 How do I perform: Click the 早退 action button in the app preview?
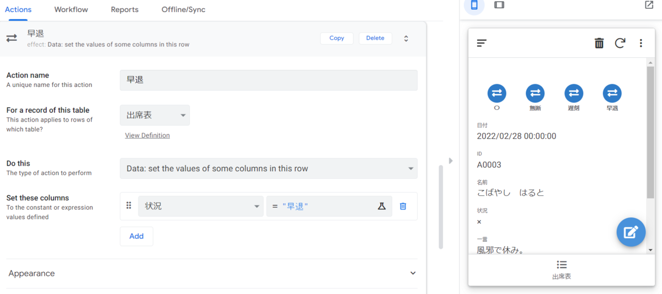pos(612,93)
